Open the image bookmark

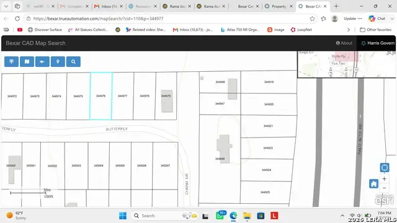coord(276,30)
